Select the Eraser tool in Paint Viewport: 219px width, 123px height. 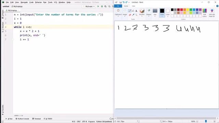click(130, 15)
